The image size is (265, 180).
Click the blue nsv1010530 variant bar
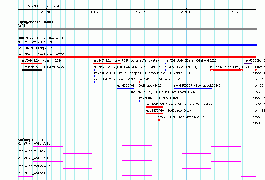(137, 45)
